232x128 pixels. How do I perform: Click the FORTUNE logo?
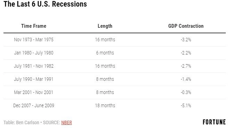click(214, 122)
